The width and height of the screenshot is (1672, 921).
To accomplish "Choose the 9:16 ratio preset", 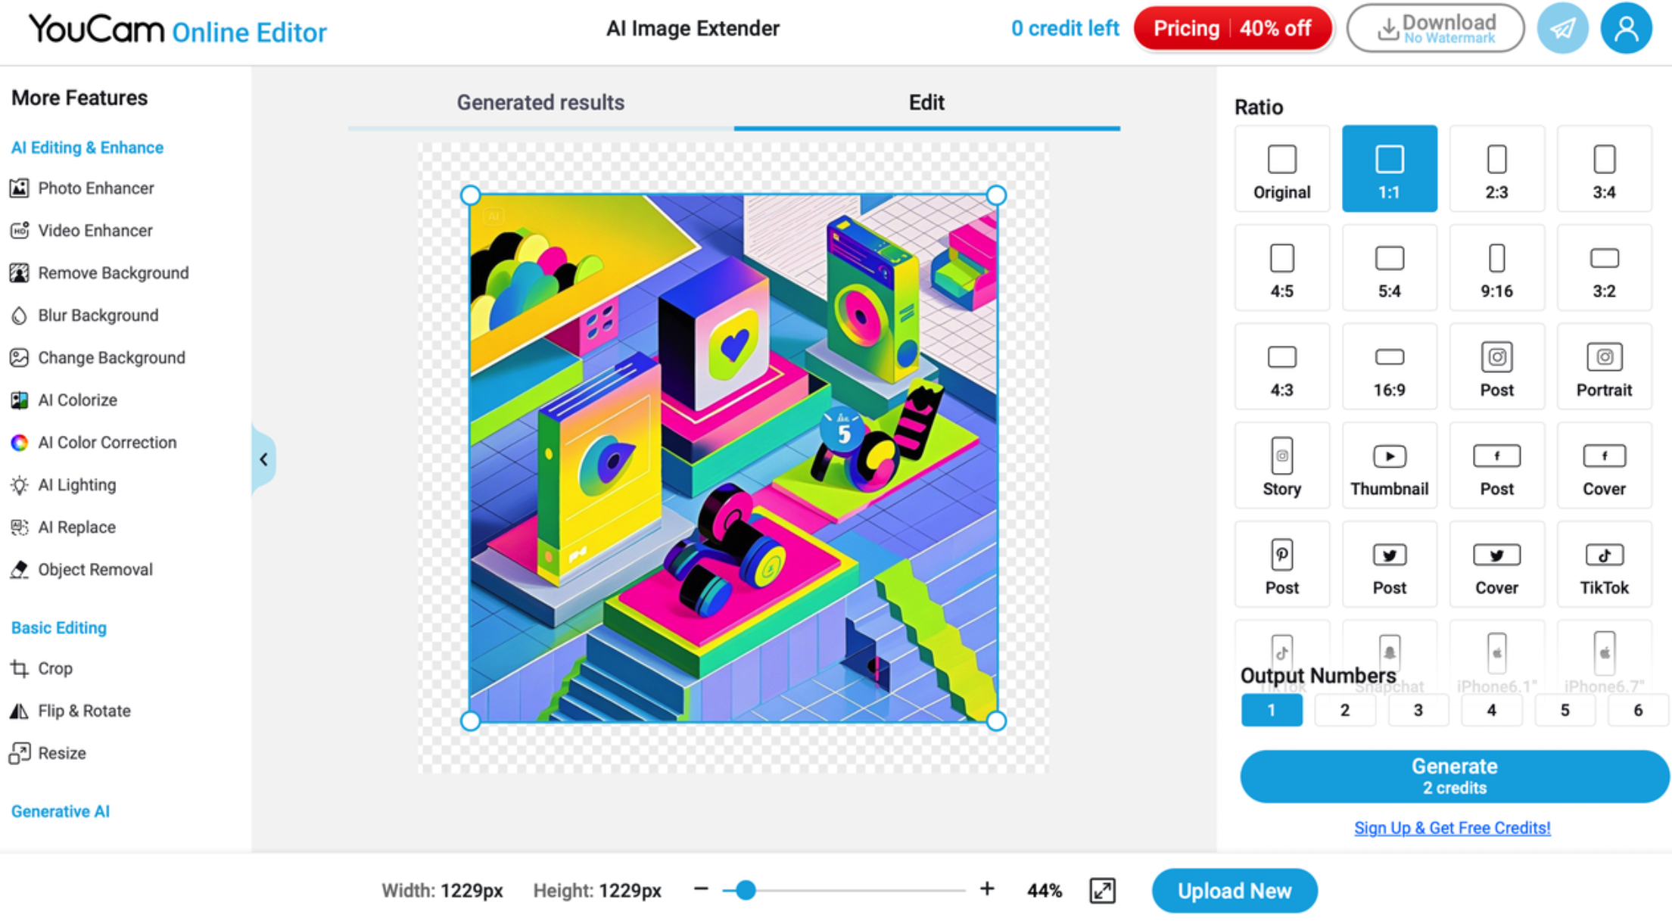I will (1496, 268).
